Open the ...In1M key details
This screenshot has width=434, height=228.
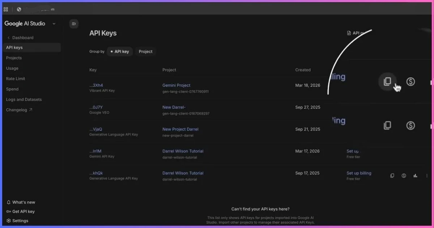96,151
